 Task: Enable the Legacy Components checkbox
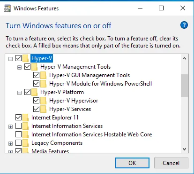(x=18, y=143)
